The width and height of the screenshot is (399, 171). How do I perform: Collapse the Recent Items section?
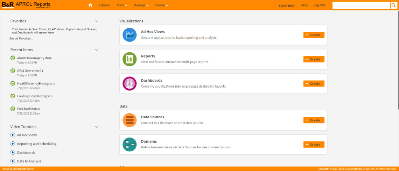tap(97, 50)
